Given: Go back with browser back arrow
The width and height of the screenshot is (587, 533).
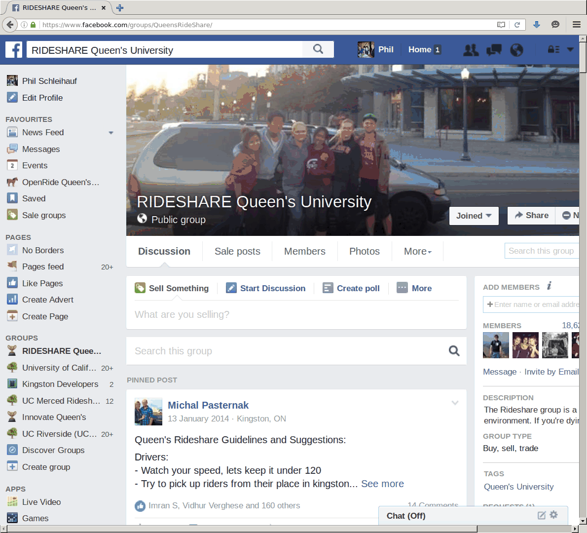Looking at the screenshot, I should [10, 25].
